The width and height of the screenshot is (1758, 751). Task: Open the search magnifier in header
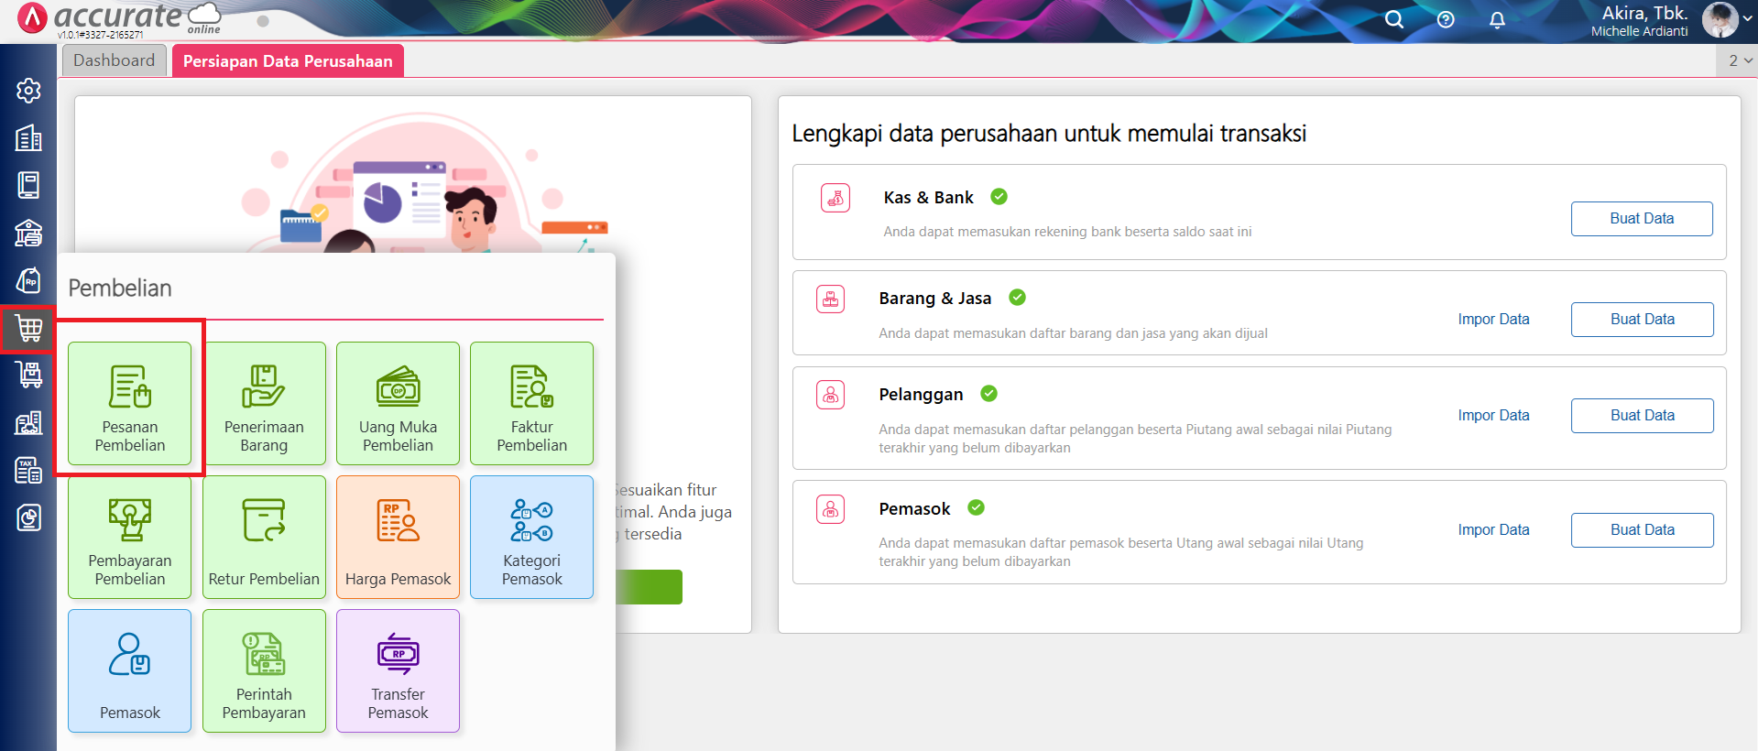tap(1393, 20)
